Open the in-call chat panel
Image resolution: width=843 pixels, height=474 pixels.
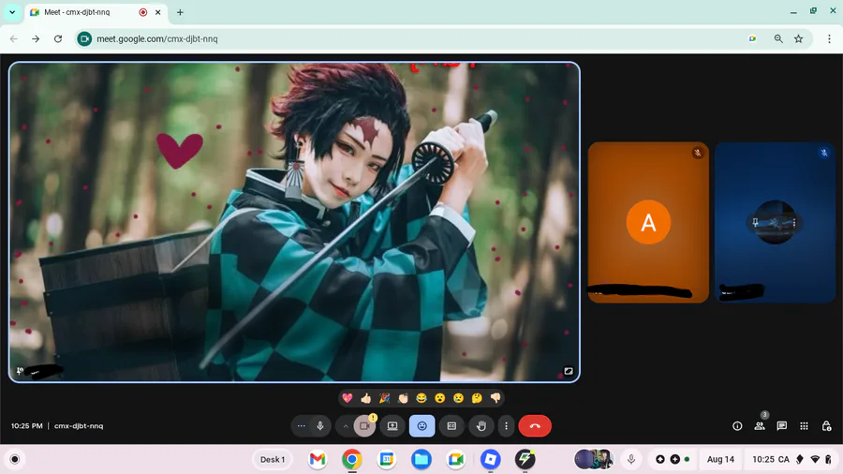click(782, 426)
